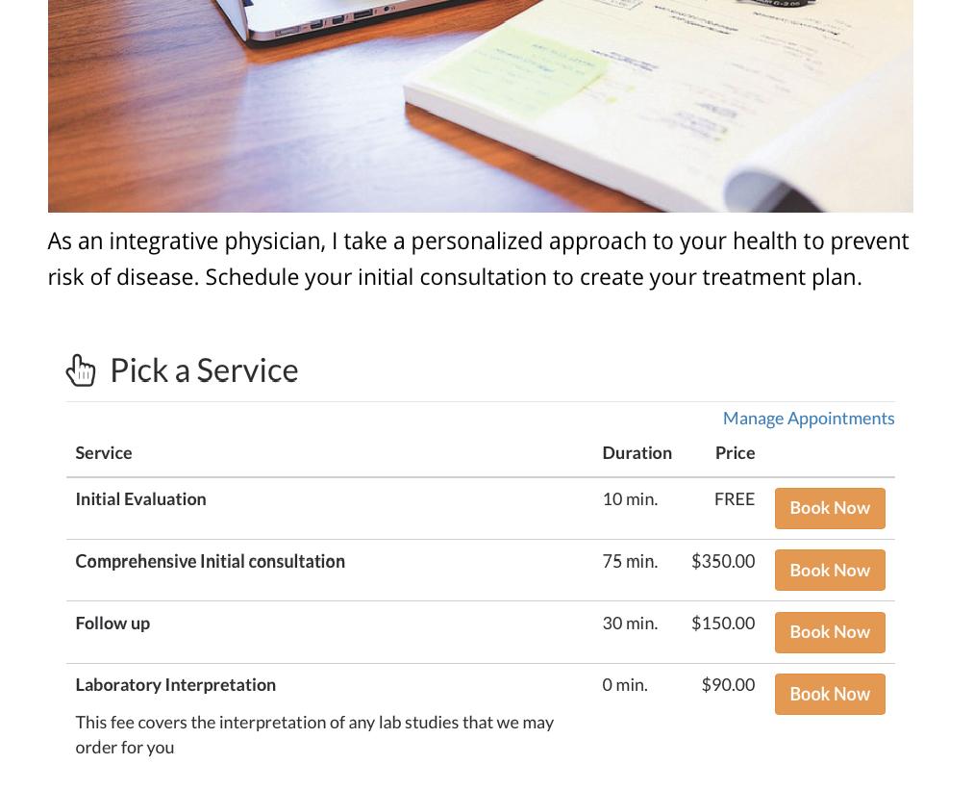Select the Initial Evaluation service name
Image resolution: width=974 pixels, height=789 pixels.
click(140, 499)
